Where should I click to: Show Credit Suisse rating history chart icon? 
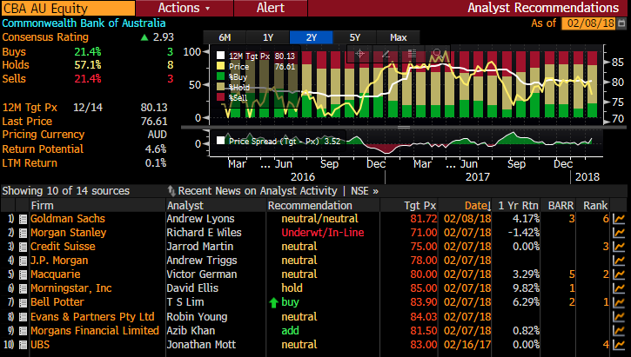tap(619, 247)
